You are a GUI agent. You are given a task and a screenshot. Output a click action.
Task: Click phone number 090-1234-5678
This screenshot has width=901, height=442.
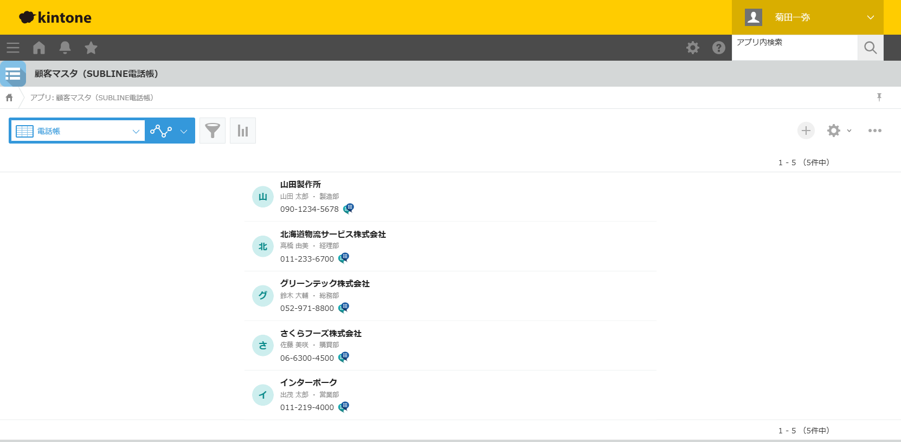[x=309, y=209]
